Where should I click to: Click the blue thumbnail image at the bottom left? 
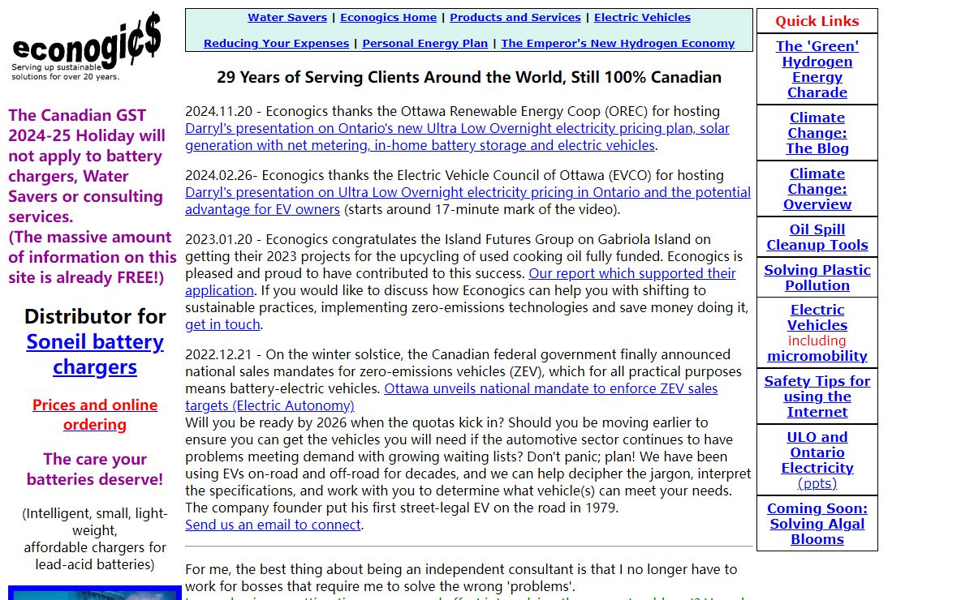[x=95, y=593]
